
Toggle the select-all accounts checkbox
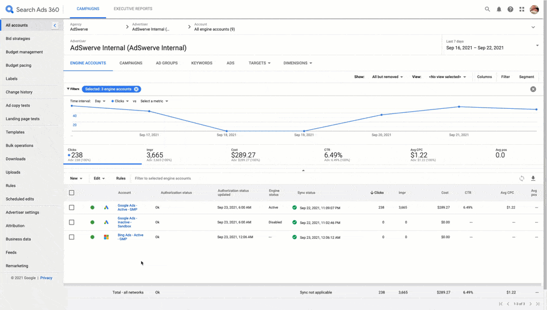72,193
